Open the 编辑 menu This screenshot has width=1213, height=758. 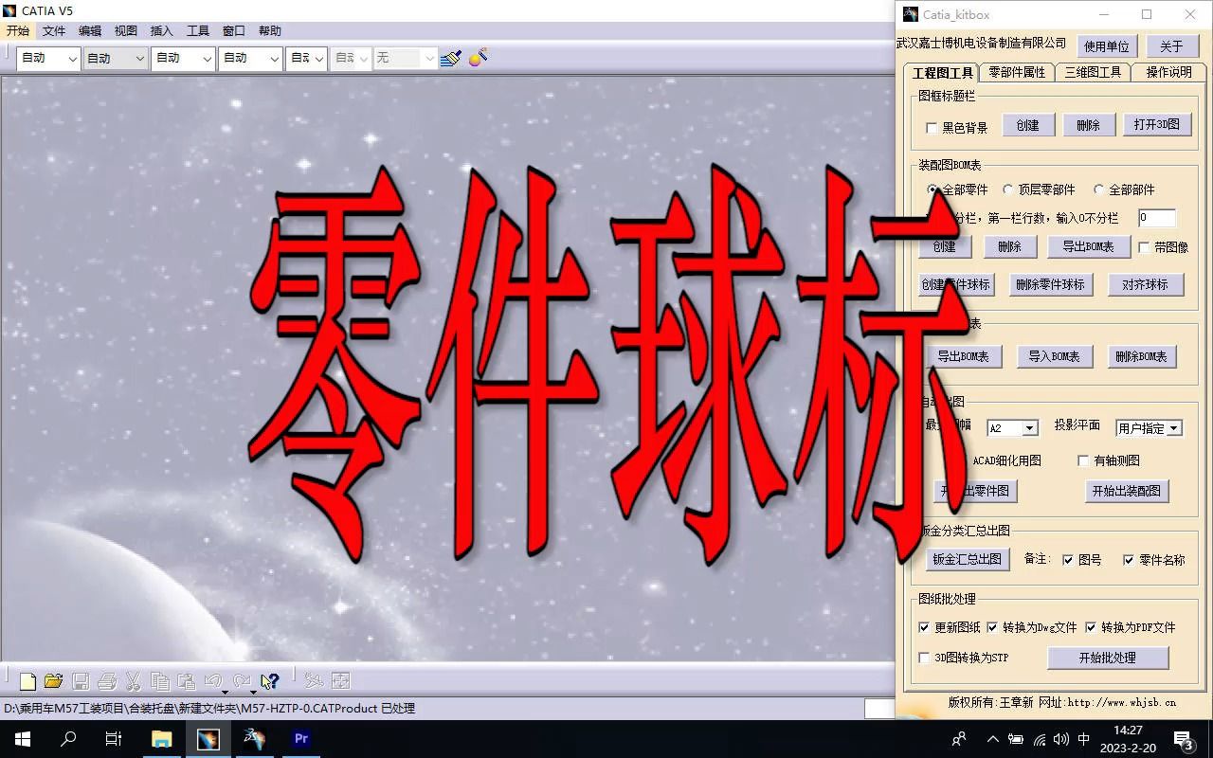tap(90, 31)
